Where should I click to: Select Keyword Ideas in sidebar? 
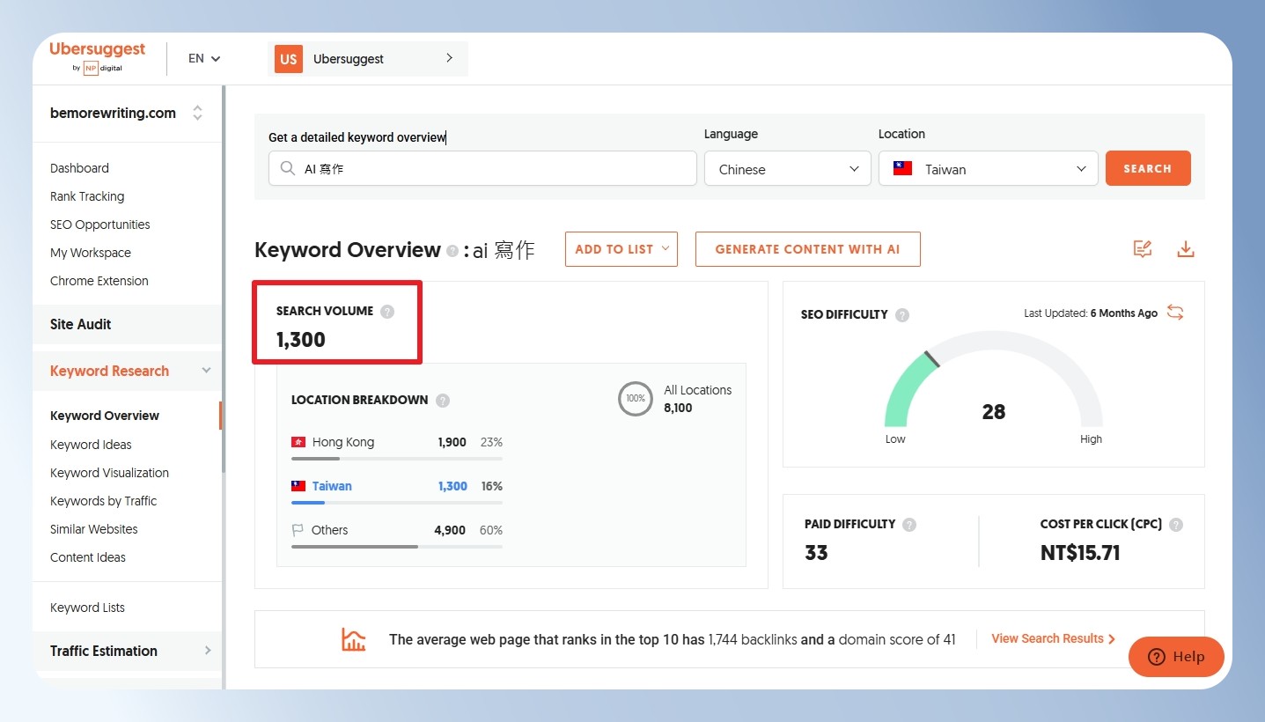tap(91, 445)
